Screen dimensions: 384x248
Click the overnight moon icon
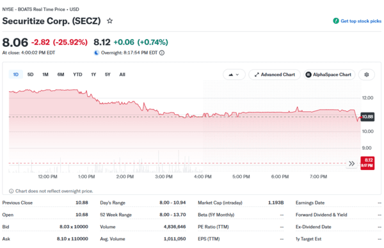(x=97, y=52)
